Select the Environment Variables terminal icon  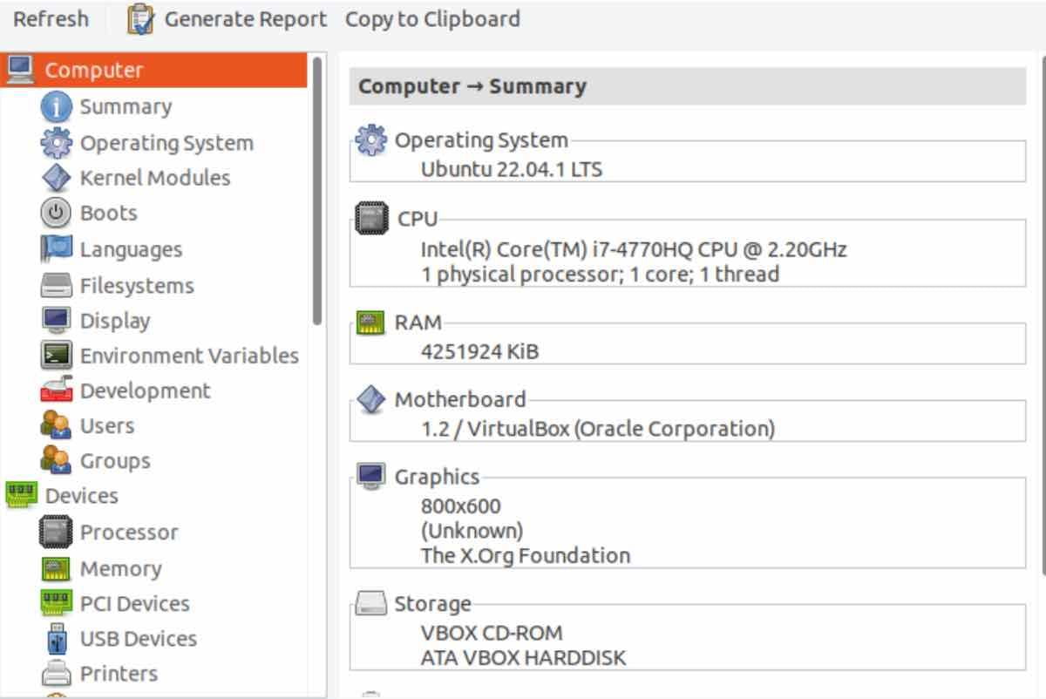coord(56,355)
